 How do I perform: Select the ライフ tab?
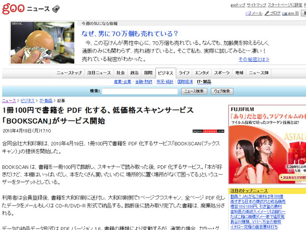184,73
